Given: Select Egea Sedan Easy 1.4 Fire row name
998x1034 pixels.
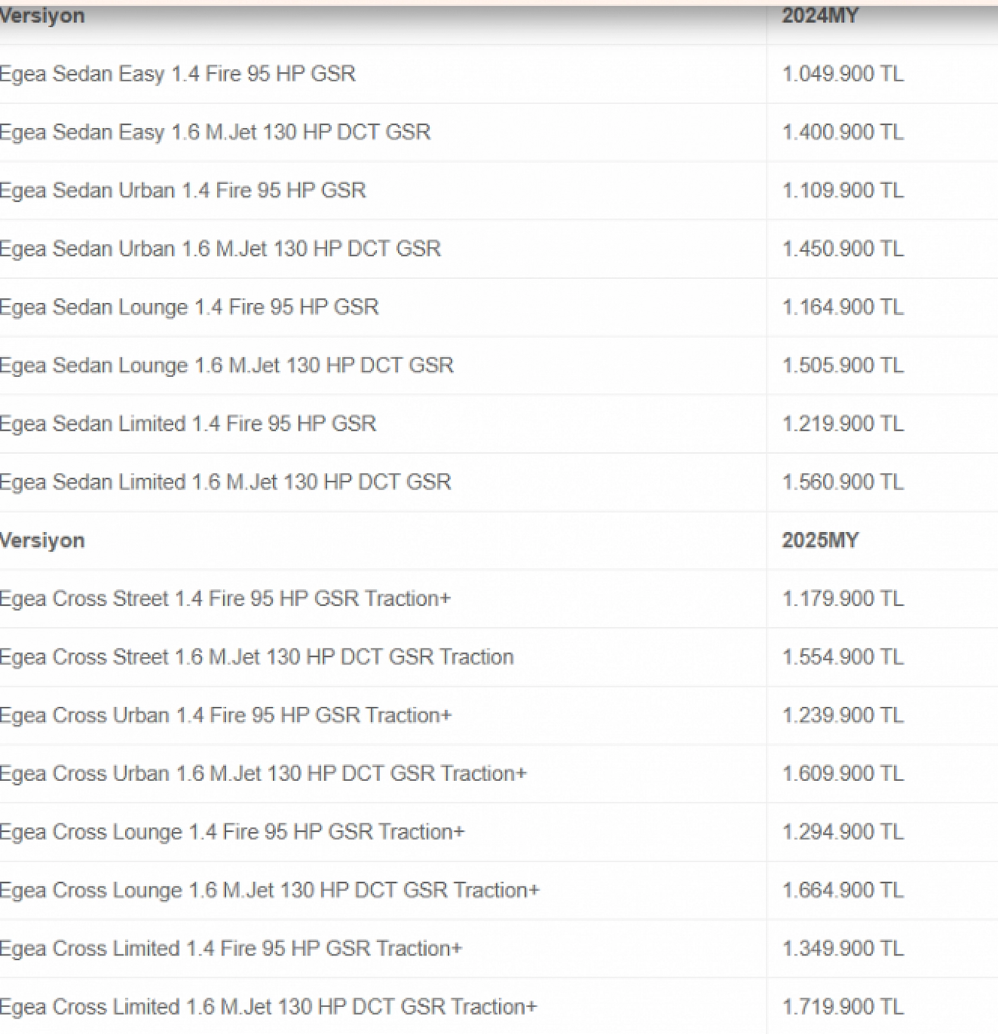Looking at the screenshot, I should coord(177,74).
